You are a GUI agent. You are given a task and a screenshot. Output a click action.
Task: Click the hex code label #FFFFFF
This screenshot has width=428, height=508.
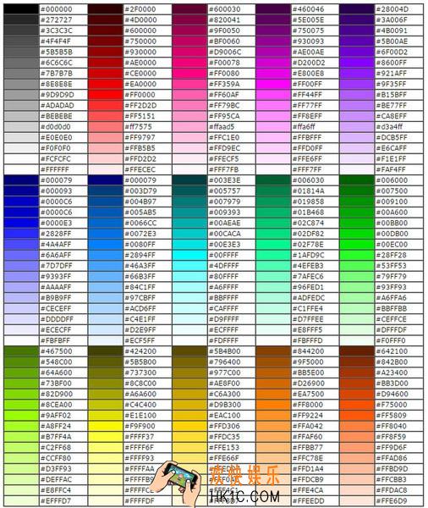[x=55, y=170]
